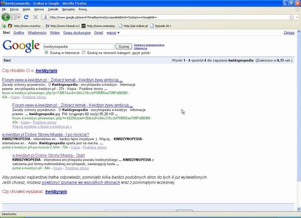The width and height of the screenshot is (301, 218).
Task: Reload the page with the refresh icon
Action: pos(26,17)
